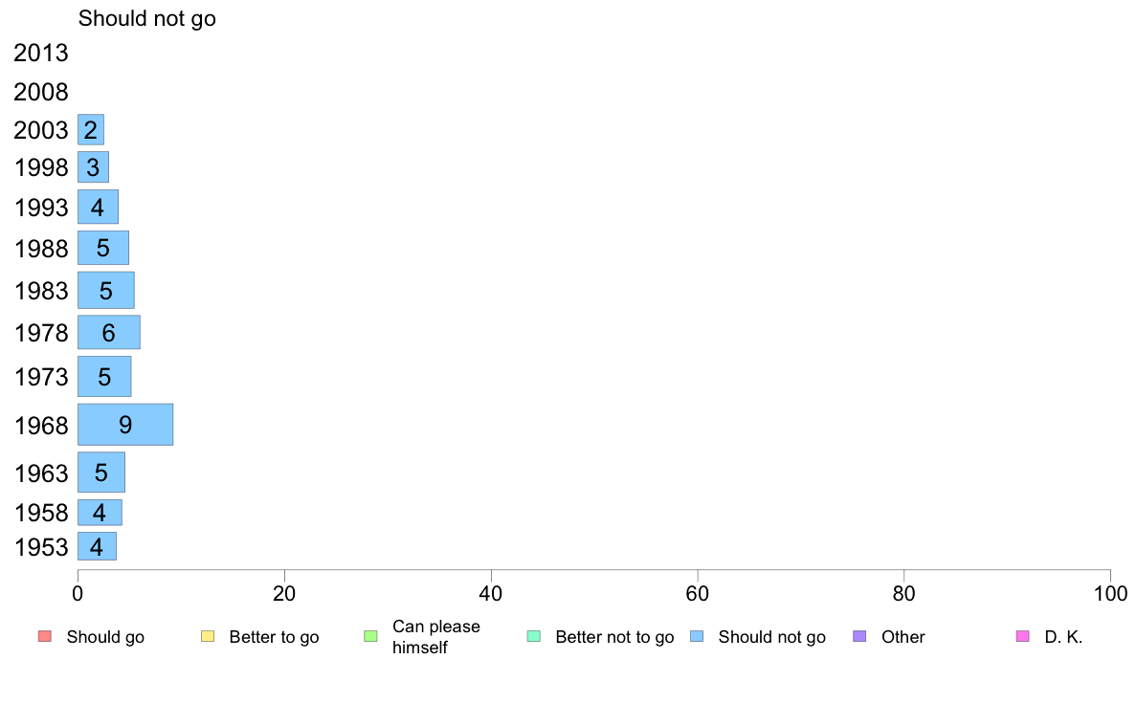1137x704 pixels.
Task: Select the 1978 bar showing 6
Action: [x=109, y=333]
